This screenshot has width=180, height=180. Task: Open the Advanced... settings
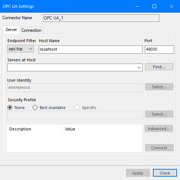[x=159, y=129]
